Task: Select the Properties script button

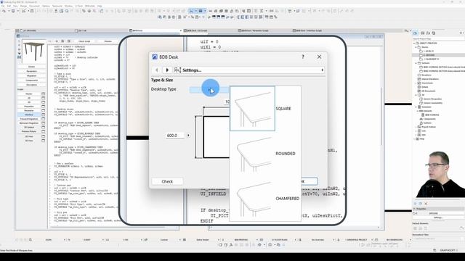Action: click(x=29, y=107)
